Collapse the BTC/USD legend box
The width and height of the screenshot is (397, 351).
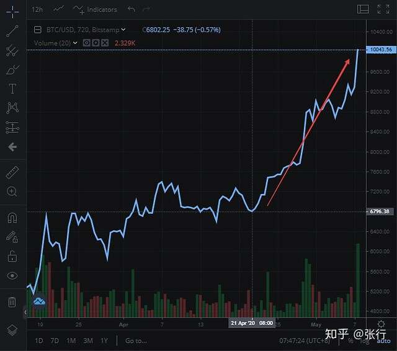(x=38, y=30)
